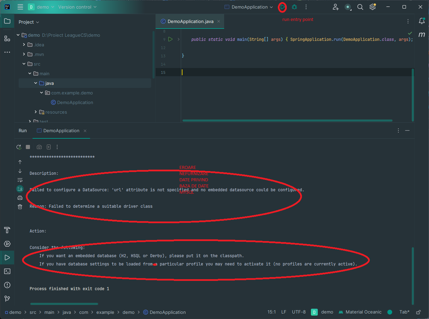This screenshot has height=319, width=429.
Task: Open the Maven tool window
Action: [x=422, y=35]
